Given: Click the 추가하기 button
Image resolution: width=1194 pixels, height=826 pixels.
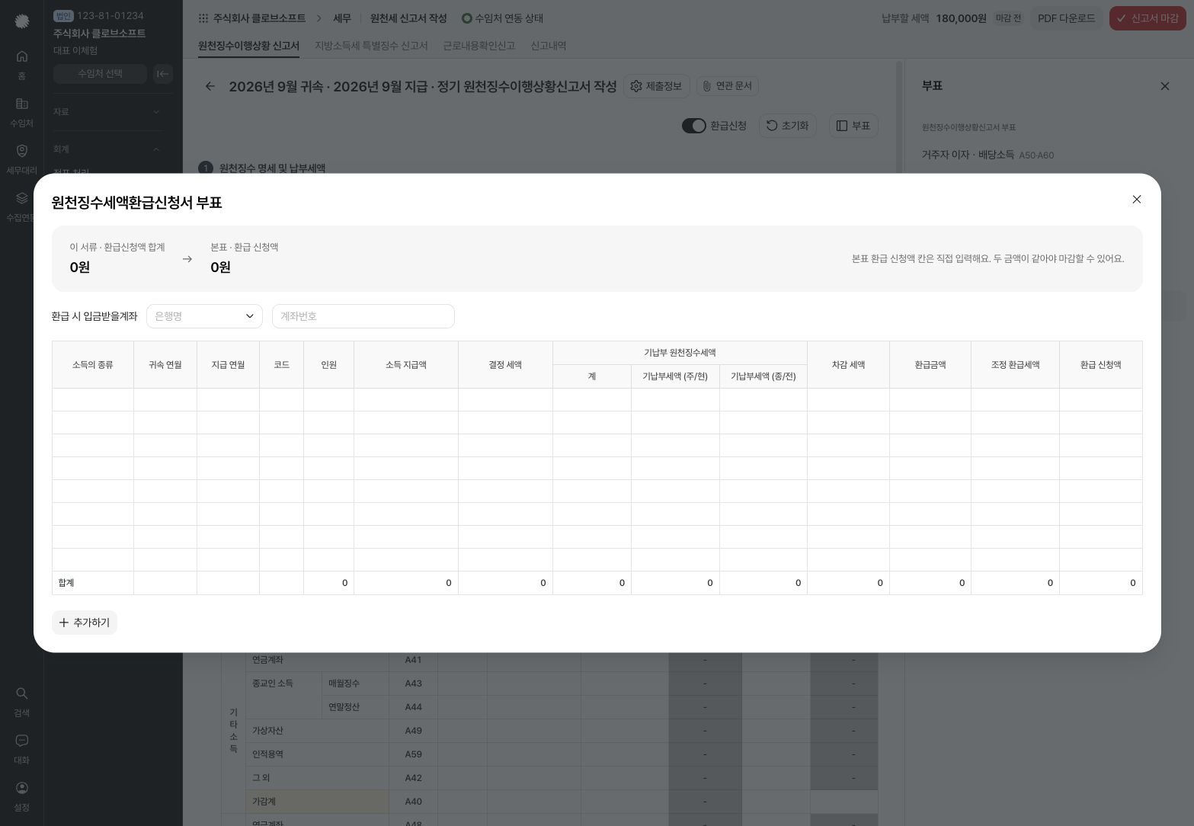Looking at the screenshot, I should [85, 623].
